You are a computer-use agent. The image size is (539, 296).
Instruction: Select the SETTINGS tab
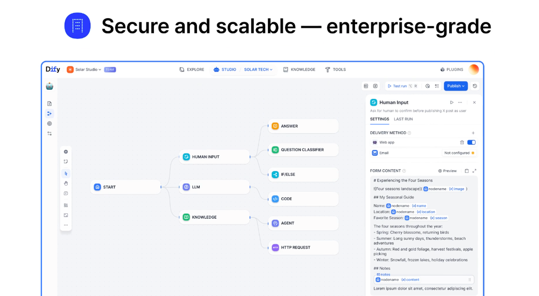379,119
